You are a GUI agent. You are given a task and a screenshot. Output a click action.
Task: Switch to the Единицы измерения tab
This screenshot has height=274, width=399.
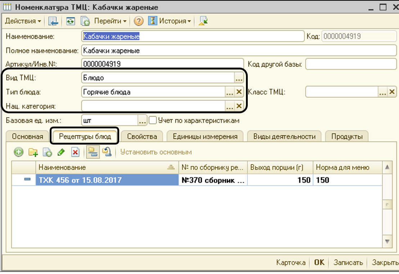tap(205, 137)
